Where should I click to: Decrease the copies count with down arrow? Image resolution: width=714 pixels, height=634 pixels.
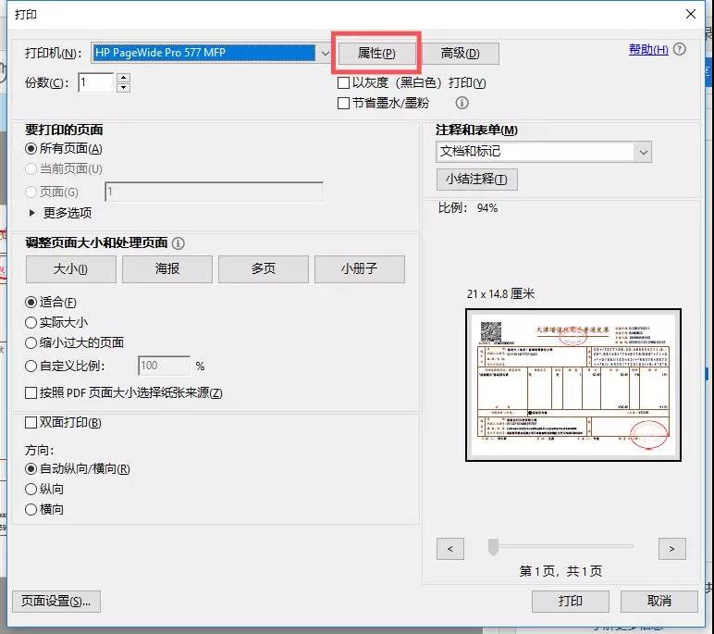[124, 88]
